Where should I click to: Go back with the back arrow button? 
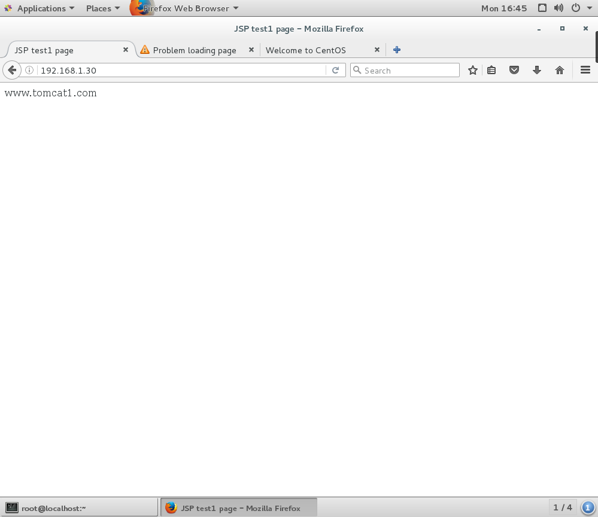[x=12, y=70]
